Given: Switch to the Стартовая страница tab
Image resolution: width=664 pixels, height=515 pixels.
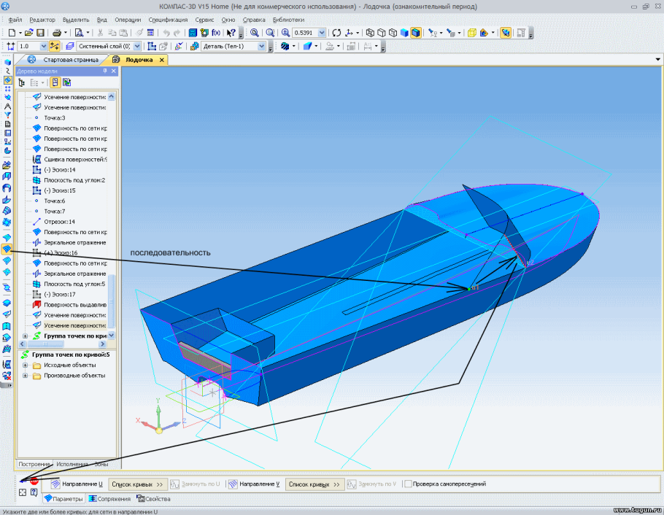Looking at the screenshot, I should point(70,60).
